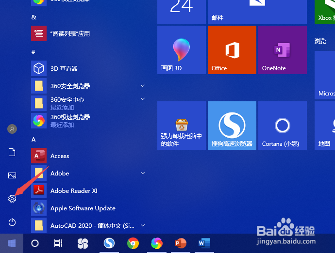Screen dimensions: 335x253
Task: Open Sogou browser from the taskbar
Action: (109, 243)
